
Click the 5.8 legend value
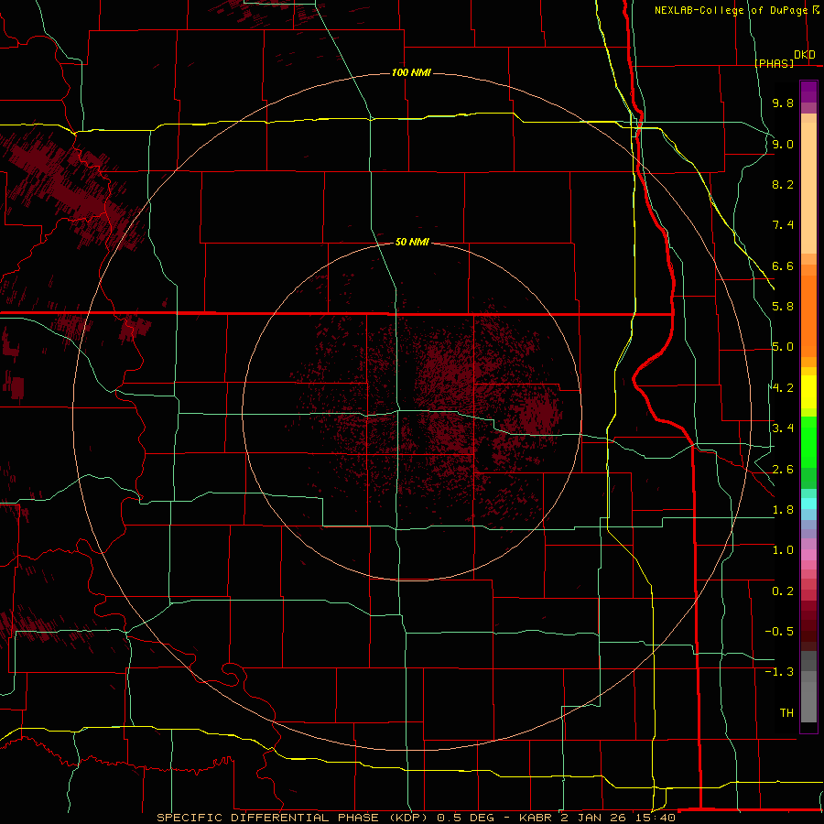pos(783,307)
